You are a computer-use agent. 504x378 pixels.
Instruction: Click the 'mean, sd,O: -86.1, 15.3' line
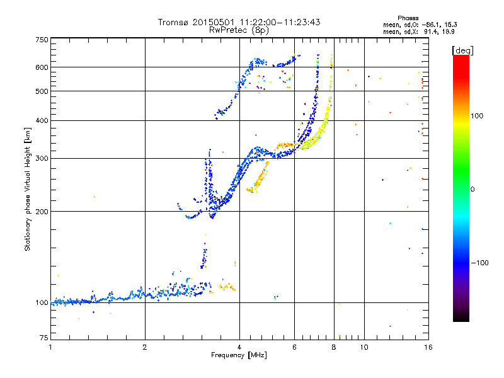point(420,25)
